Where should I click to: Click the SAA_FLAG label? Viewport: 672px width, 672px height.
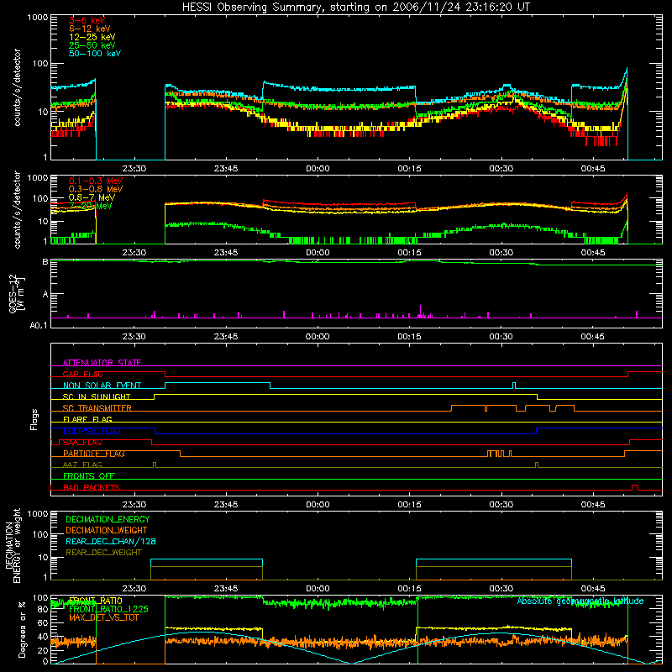pos(82,443)
